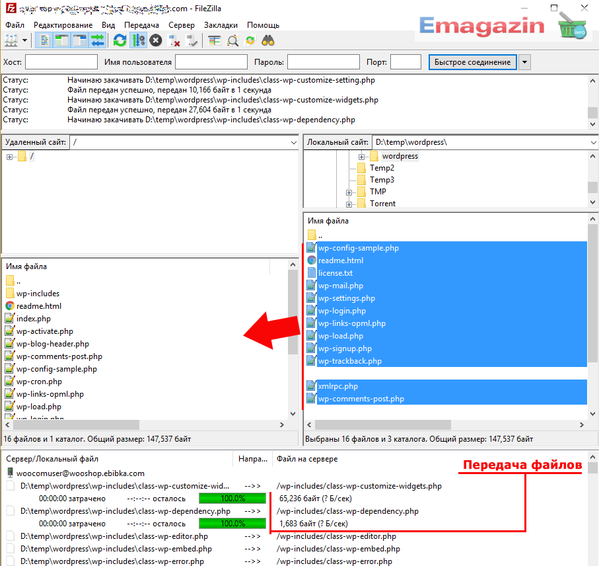The image size is (599, 566).
Task: Select index.php in the remote file list
Action: (x=33, y=319)
